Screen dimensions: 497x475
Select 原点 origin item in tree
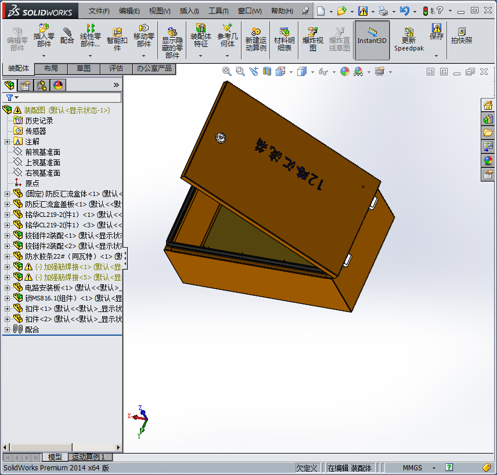pyautogui.click(x=32, y=183)
